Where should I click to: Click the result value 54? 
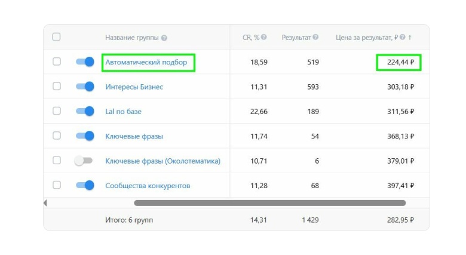[x=315, y=136]
